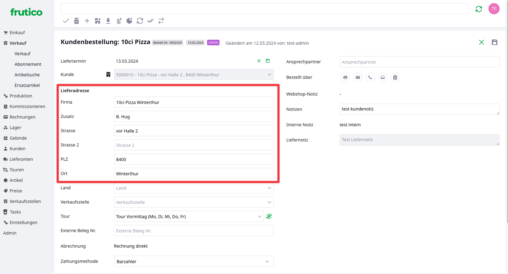Image resolution: width=508 pixels, height=274 pixels.
Task: Clear the Liefertermin date with green X
Action: pyautogui.click(x=259, y=61)
